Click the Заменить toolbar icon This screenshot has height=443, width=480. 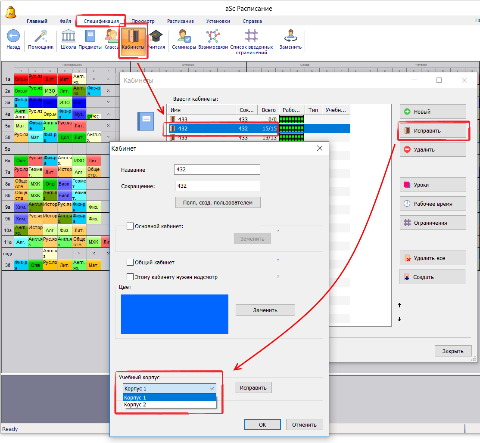click(x=290, y=37)
